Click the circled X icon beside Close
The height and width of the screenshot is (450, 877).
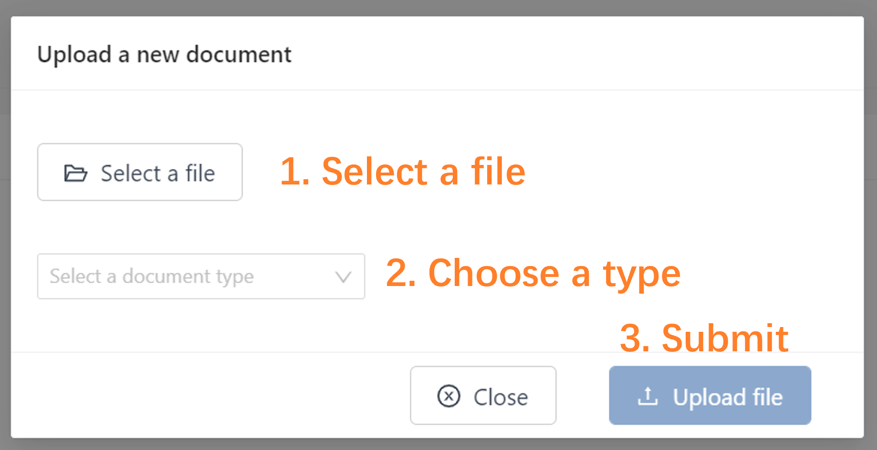[449, 396]
